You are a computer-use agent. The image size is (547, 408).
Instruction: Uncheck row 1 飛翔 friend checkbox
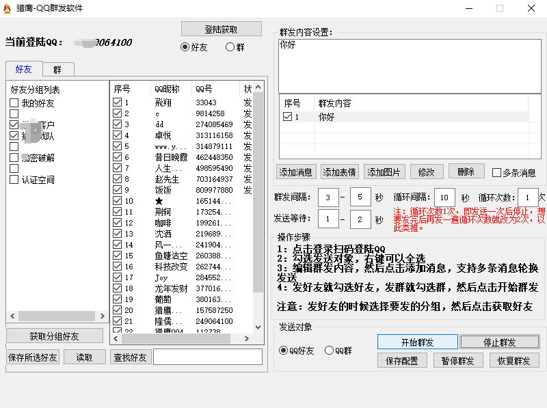(x=118, y=103)
